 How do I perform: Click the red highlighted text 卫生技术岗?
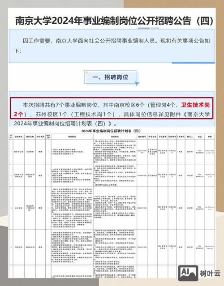coord(195,105)
